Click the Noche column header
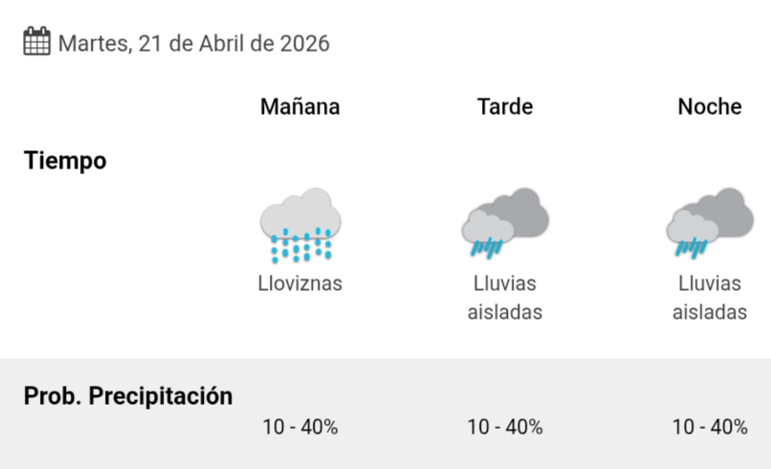Image resolution: width=771 pixels, height=469 pixels. tap(709, 106)
